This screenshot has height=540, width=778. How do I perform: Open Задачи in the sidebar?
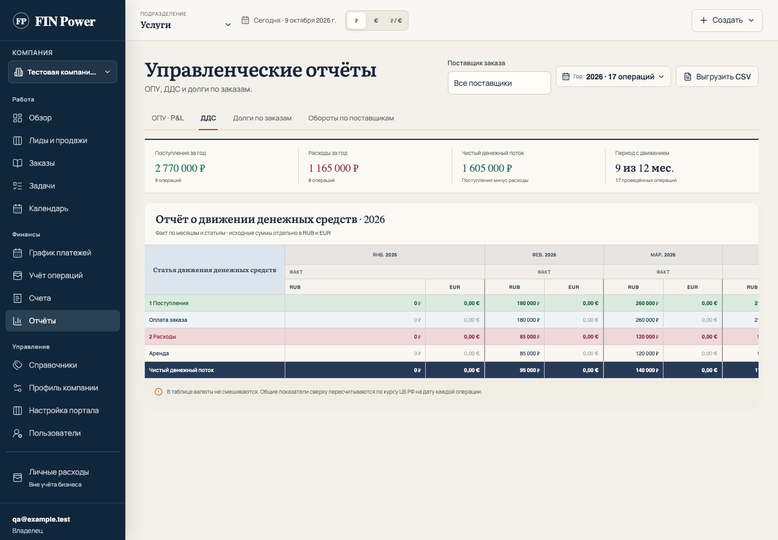[63, 186]
